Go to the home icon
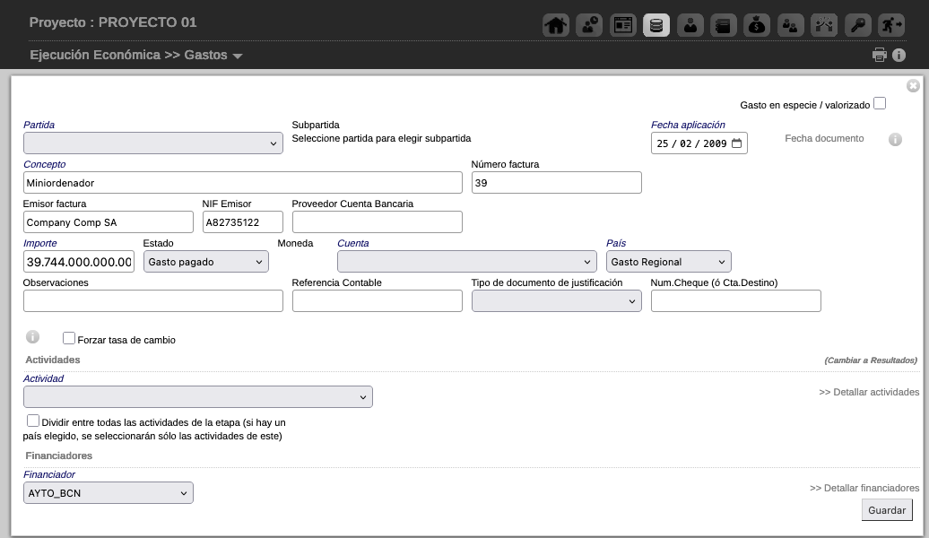Viewport: 929px width, 538px height. click(x=556, y=25)
